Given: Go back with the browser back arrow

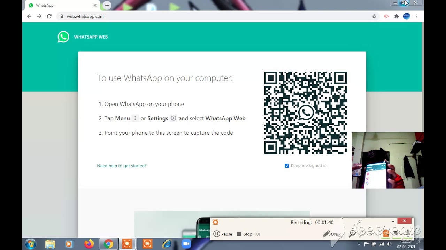Looking at the screenshot, I should [29, 16].
